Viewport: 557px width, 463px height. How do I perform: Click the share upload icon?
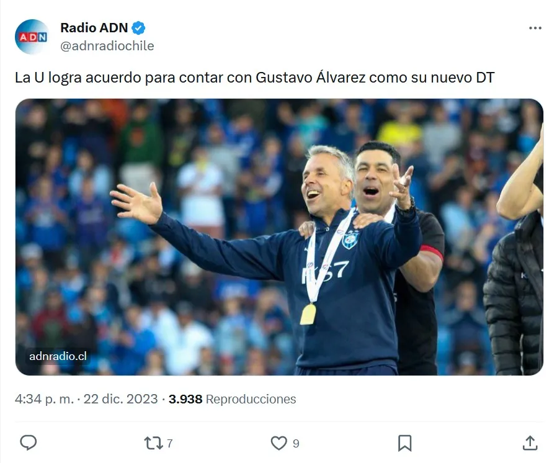click(x=530, y=443)
